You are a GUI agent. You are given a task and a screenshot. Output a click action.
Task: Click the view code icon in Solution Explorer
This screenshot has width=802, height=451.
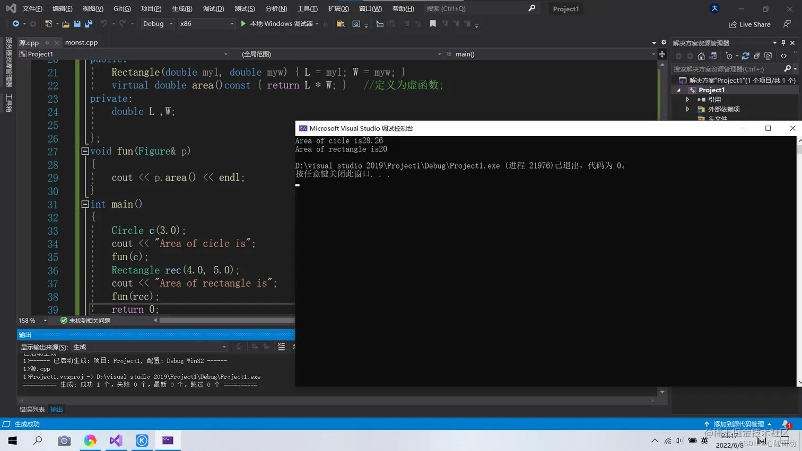coord(783,56)
